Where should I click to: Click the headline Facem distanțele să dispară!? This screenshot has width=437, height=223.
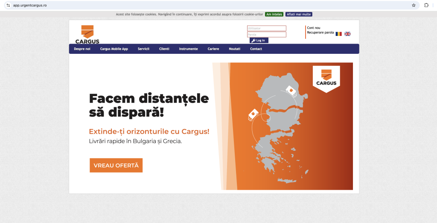(149, 106)
